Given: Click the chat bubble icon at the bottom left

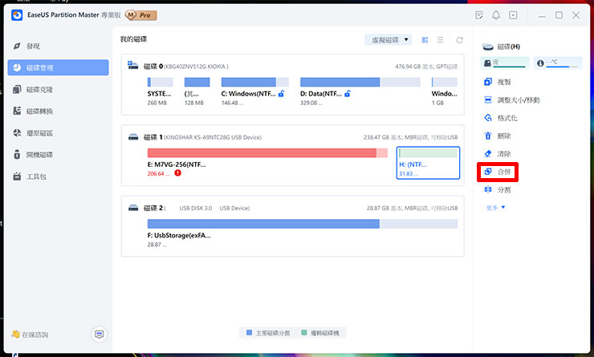Looking at the screenshot, I should click(100, 335).
